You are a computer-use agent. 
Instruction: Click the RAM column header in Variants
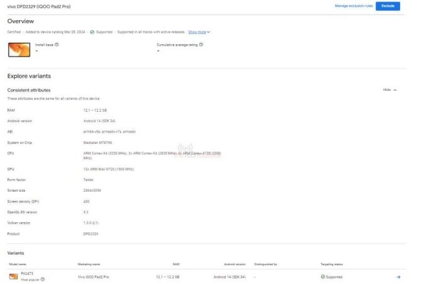(x=176, y=264)
